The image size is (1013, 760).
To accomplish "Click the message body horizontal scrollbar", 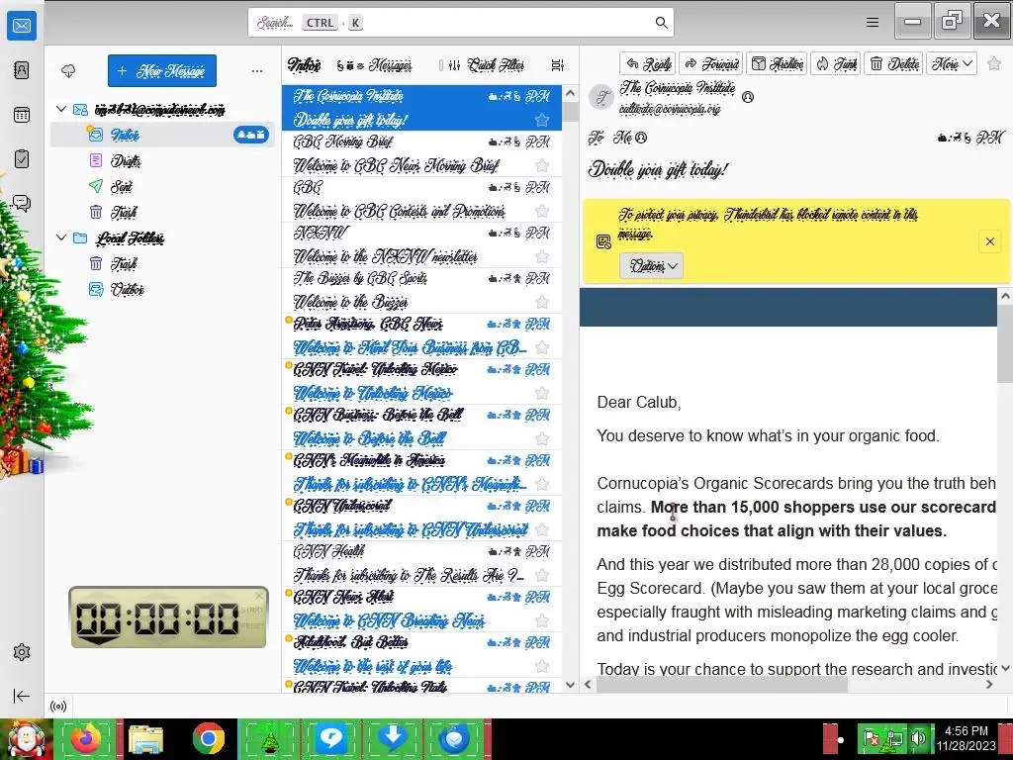I will [x=720, y=685].
